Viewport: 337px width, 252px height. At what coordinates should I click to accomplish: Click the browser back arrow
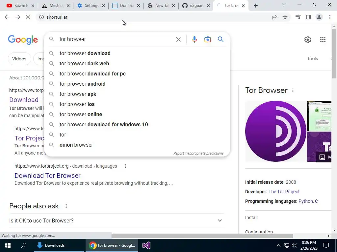click(7, 17)
